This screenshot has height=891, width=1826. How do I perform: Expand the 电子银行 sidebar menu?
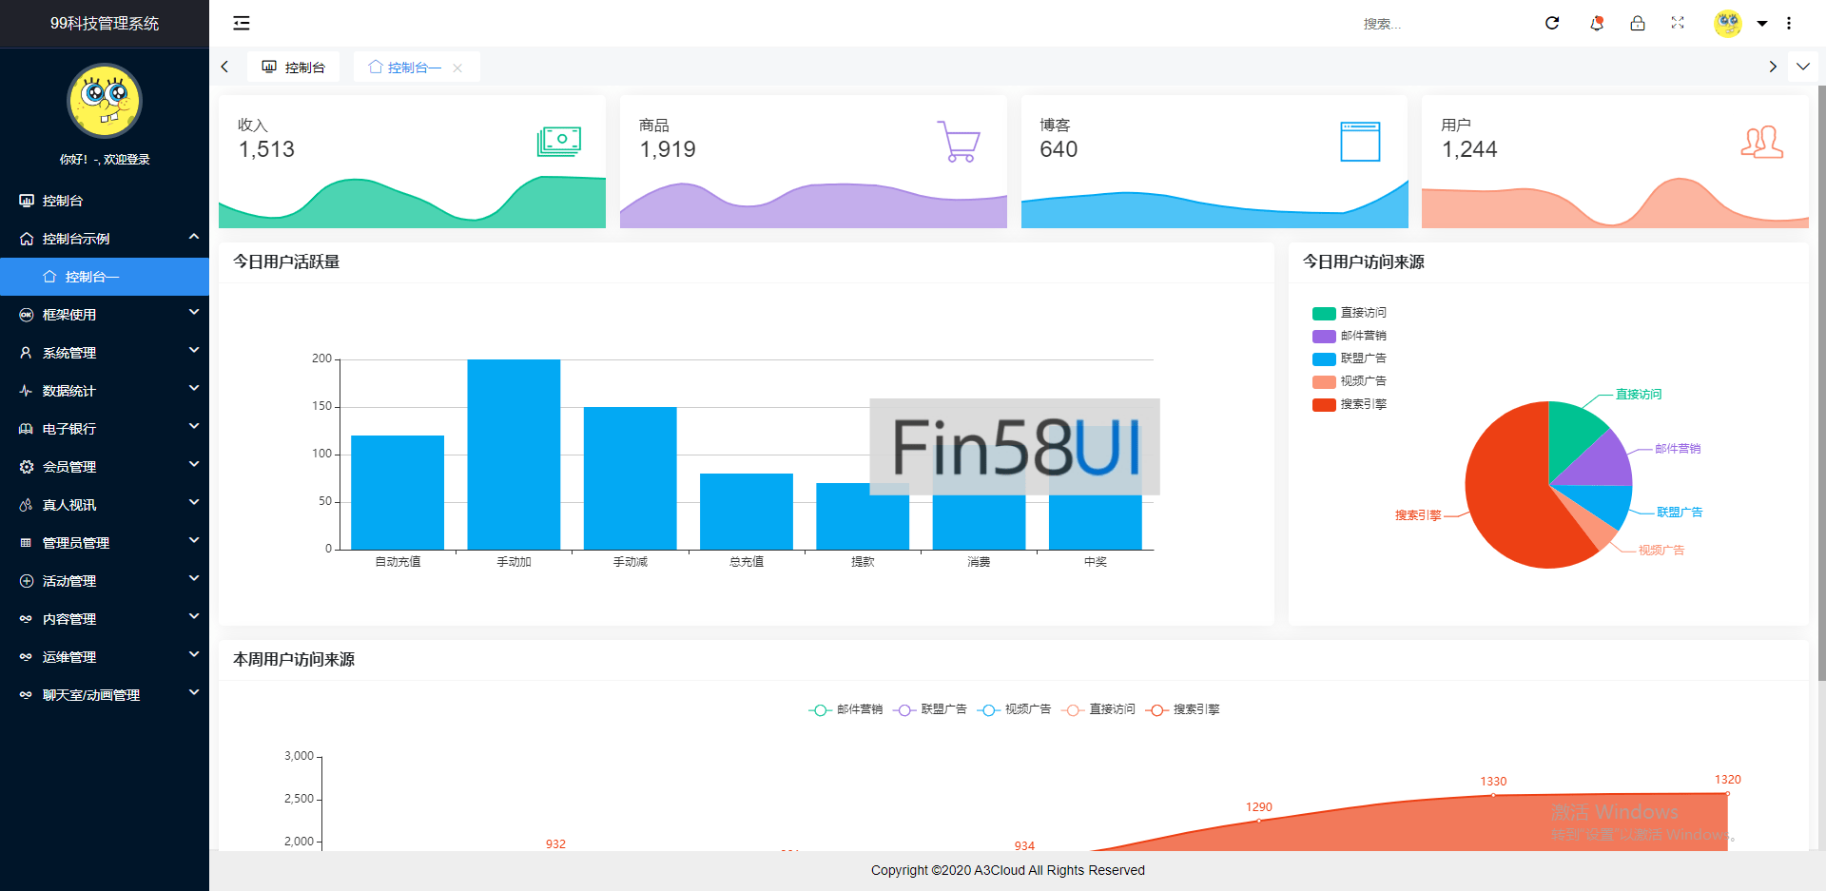(x=105, y=429)
